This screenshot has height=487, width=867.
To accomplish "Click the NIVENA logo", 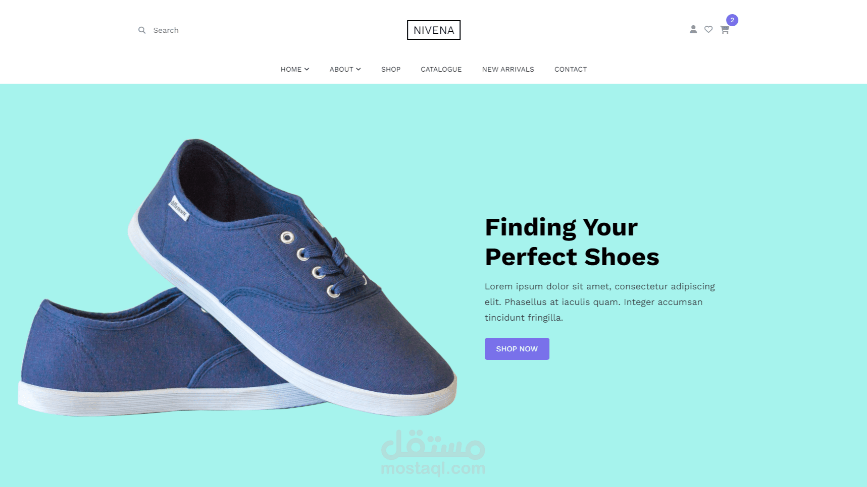I will [434, 30].
